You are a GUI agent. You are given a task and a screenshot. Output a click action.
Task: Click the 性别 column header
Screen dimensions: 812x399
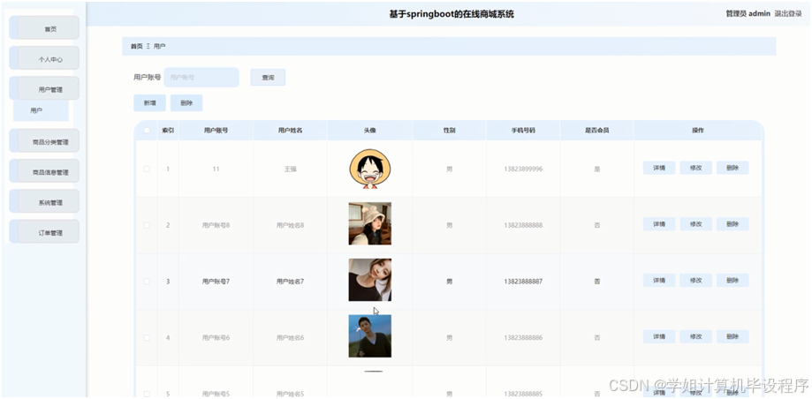point(449,131)
